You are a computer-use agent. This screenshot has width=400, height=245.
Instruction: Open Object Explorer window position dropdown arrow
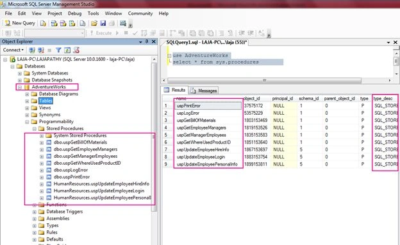click(140, 42)
